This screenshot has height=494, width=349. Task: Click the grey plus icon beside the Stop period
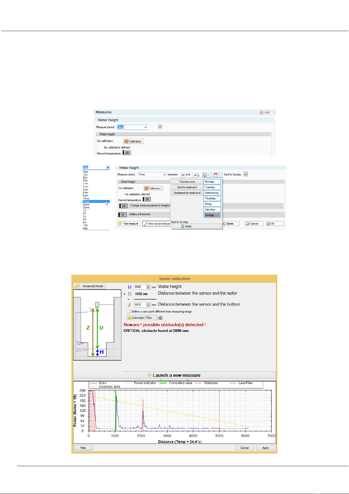pos(160,127)
